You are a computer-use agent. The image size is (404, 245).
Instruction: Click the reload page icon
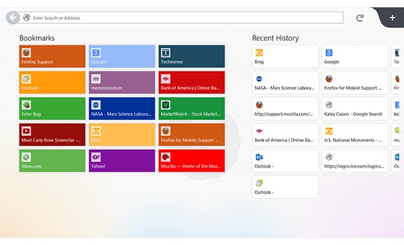tap(359, 18)
